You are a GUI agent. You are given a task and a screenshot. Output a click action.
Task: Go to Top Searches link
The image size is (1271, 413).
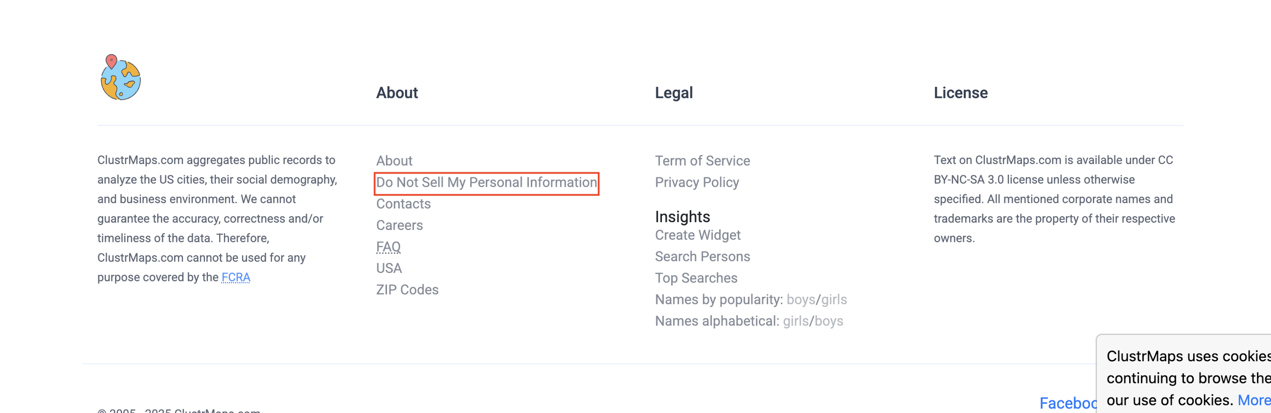pos(695,278)
